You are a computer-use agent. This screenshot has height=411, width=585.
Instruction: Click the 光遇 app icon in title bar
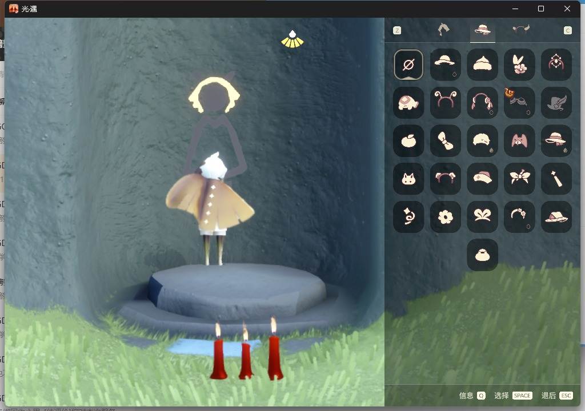[x=14, y=9]
